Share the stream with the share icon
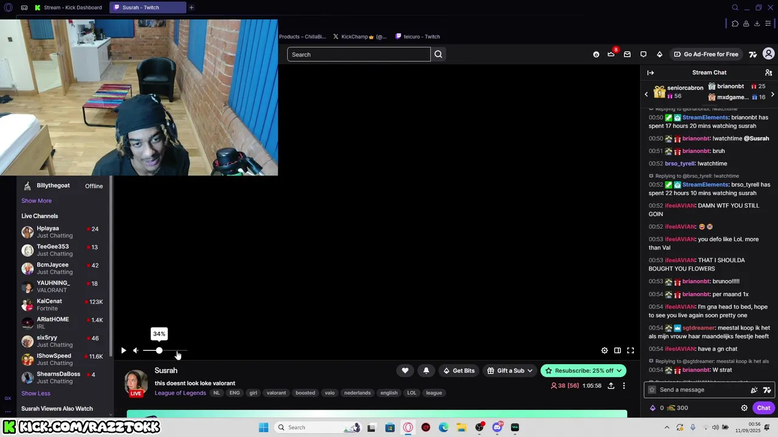This screenshot has width=778, height=437. click(x=611, y=386)
